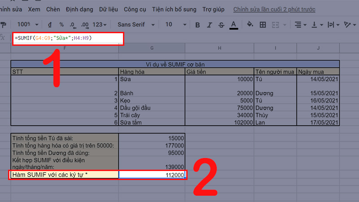This screenshot has width=359, height=202.
Task: Select 'Hàm SUMIF với các ký tự *' cell
Action: coord(65,175)
